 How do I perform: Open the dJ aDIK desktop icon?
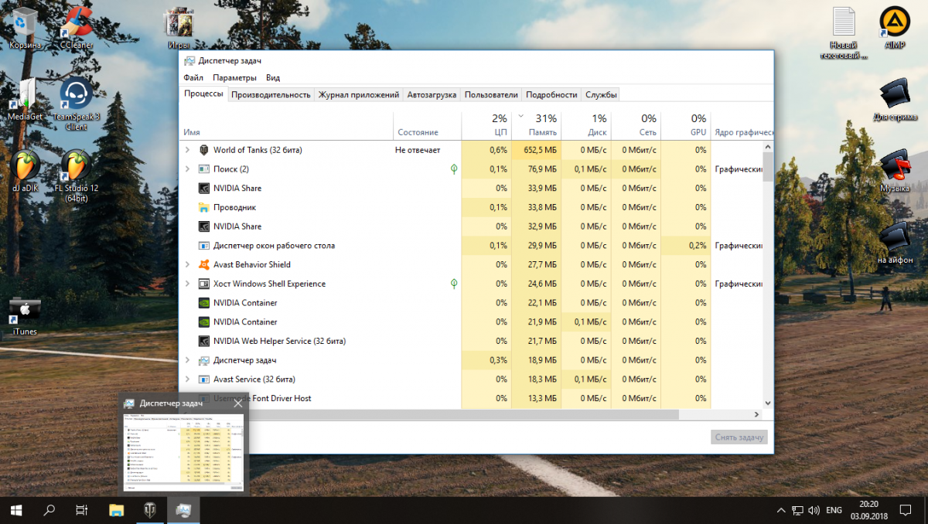coord(25,171)
